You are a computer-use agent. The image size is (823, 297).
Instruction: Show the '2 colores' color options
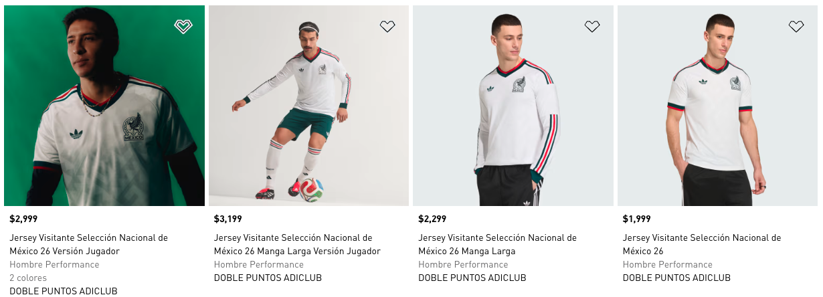tap(28, 278)
